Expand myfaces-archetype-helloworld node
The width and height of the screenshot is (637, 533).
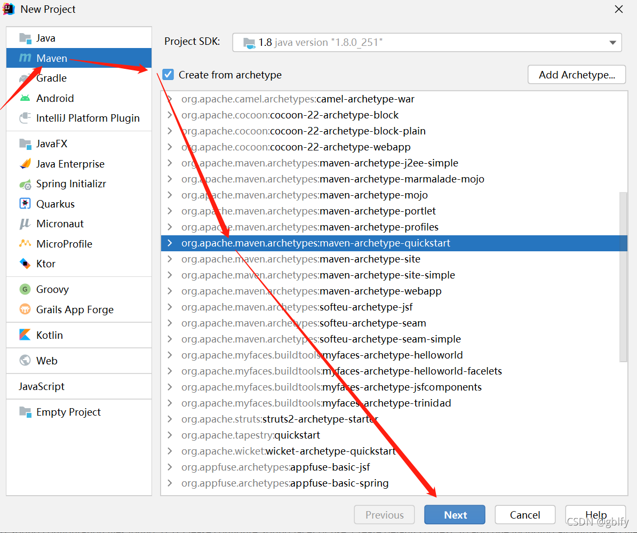[170, 355]
